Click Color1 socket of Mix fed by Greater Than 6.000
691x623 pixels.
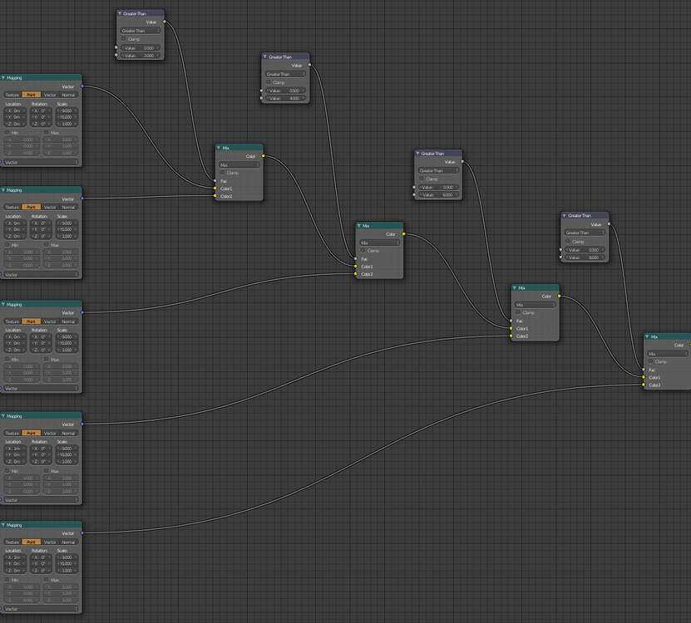[x=511, y=328]
